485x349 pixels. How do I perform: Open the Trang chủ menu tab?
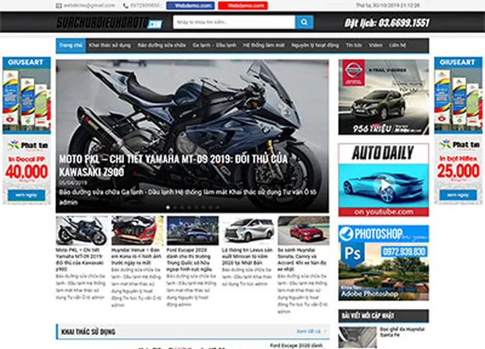point(71,45)
